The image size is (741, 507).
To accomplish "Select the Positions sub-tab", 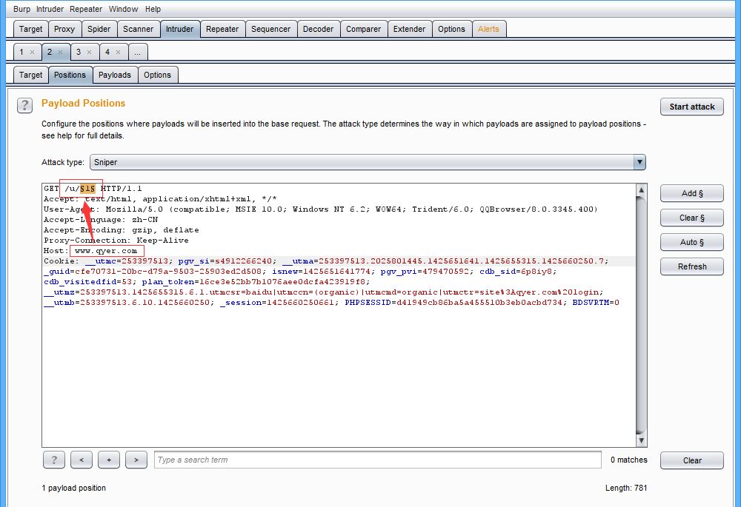I will point(70,75).
